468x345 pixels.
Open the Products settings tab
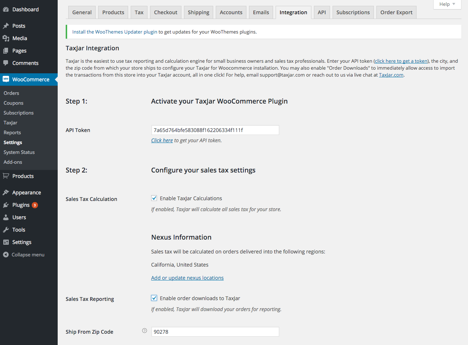coord(113,12)
